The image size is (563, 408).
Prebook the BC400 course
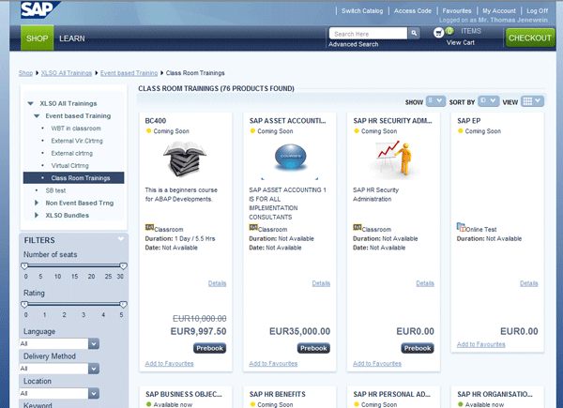click(x=209, y=348)
